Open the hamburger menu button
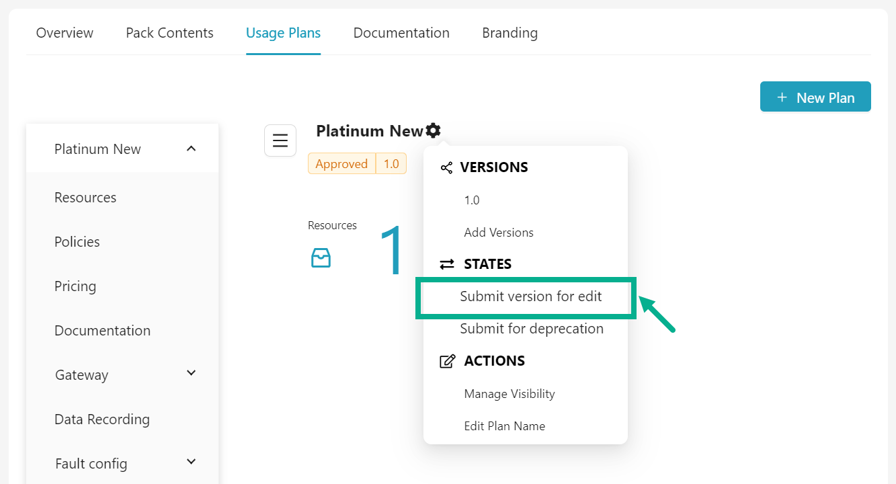 (280, 140)
